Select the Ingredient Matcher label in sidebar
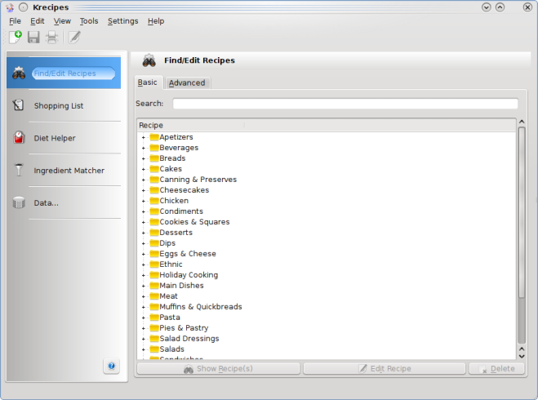 (69, 171)
